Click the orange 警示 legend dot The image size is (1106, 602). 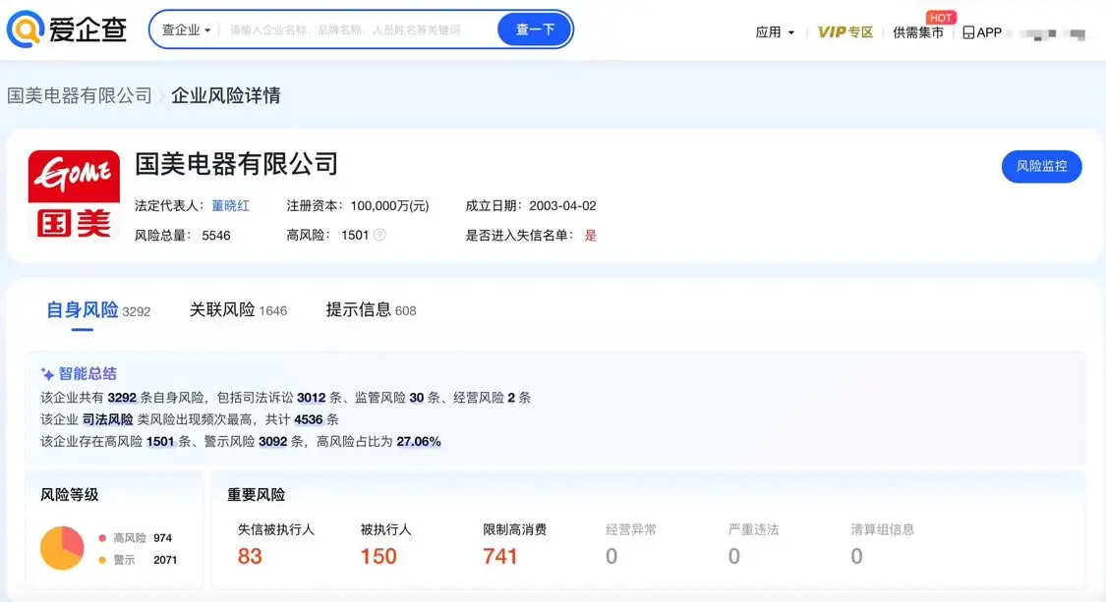pyautogui.click(x=102, y=560)
